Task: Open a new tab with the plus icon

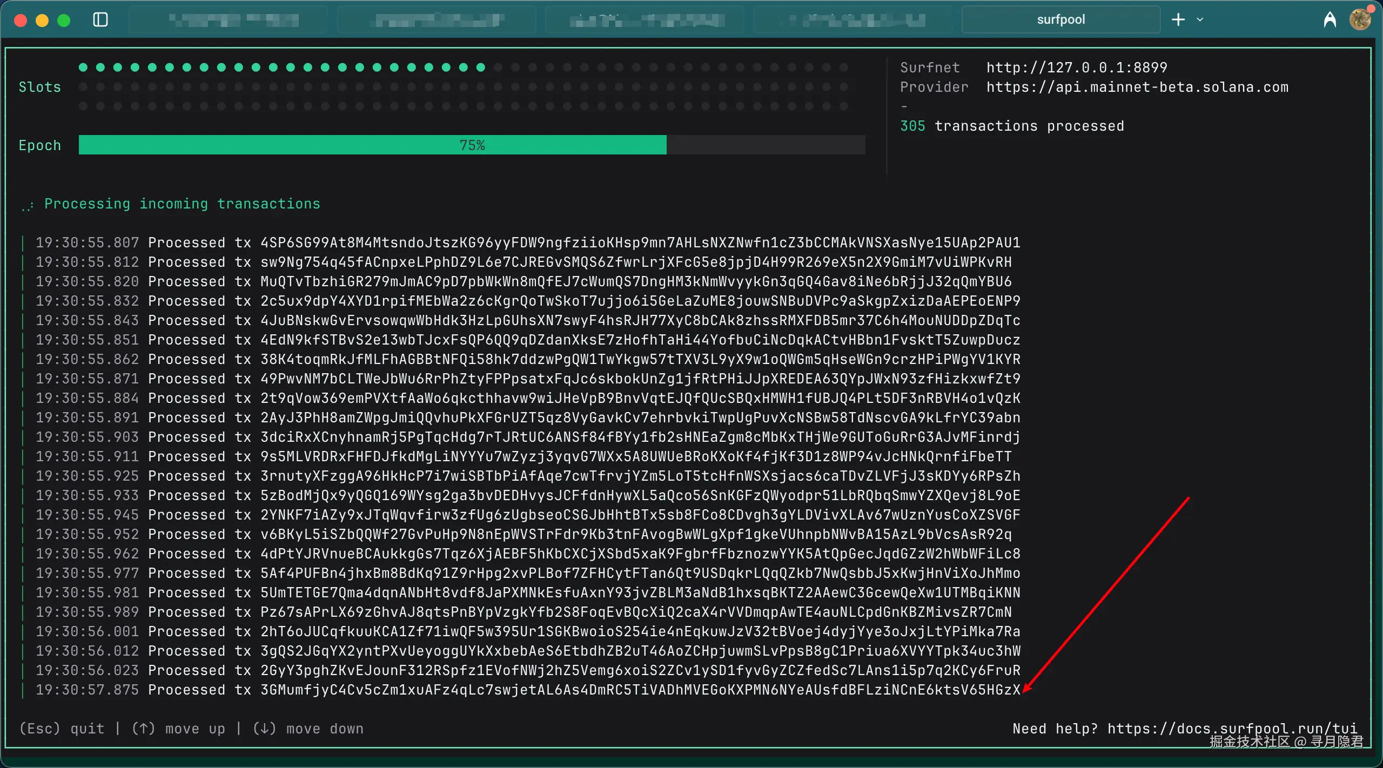Action: [x=1178, y=20]
